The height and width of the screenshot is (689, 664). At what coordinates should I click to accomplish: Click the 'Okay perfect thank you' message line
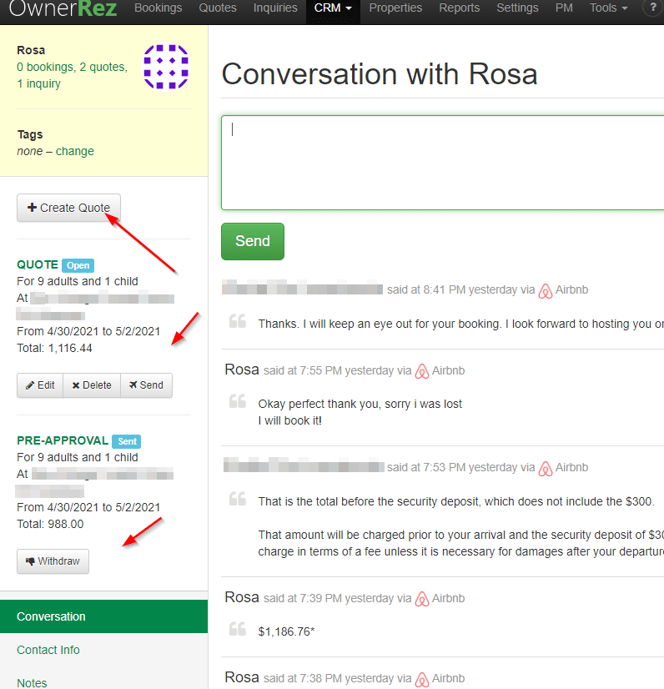(x=360, y=404)
